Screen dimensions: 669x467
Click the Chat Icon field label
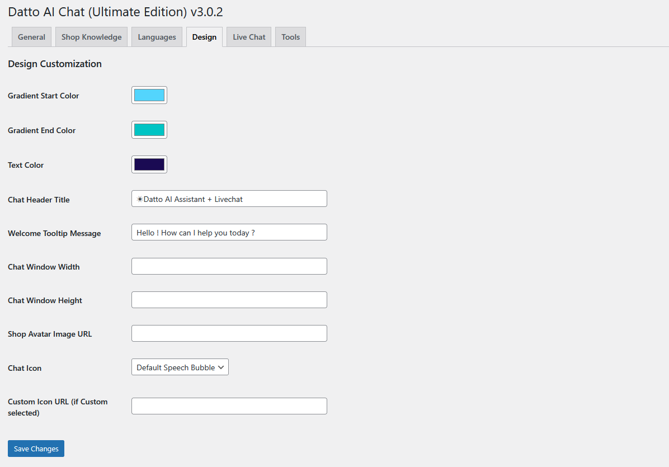(x=25, y=368)
